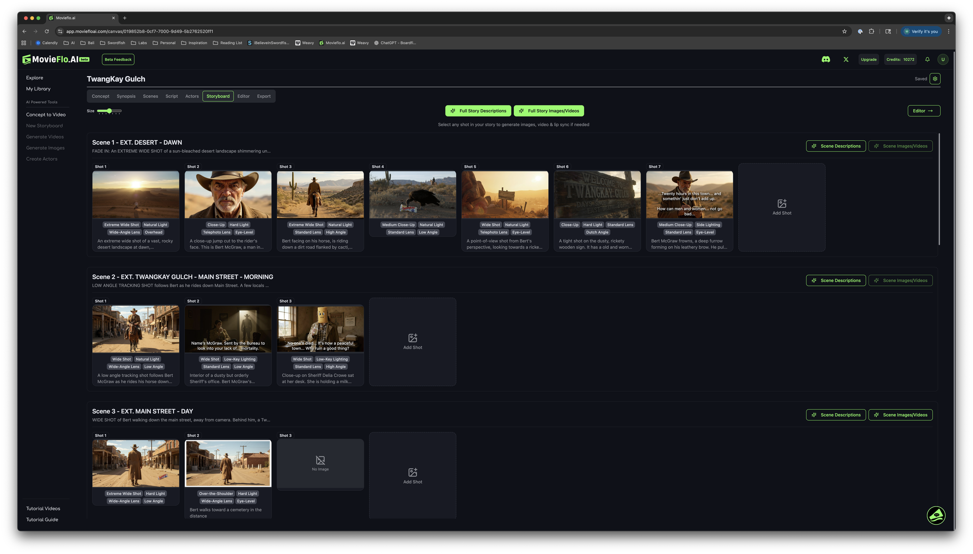Open browser three-dot menu

tap(948, 31)
